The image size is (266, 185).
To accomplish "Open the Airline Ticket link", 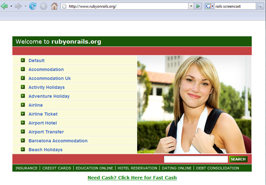I will pyautogui.click(x=43, y=114).
